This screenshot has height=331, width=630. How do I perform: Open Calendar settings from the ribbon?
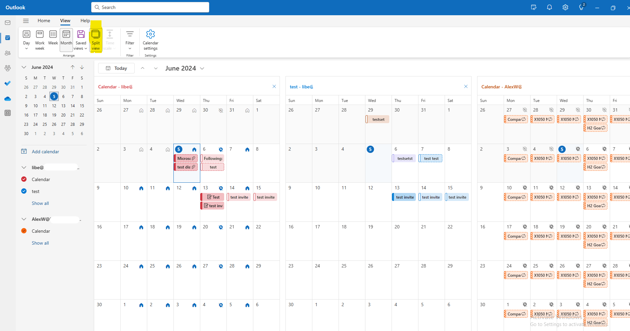[150, 40]
